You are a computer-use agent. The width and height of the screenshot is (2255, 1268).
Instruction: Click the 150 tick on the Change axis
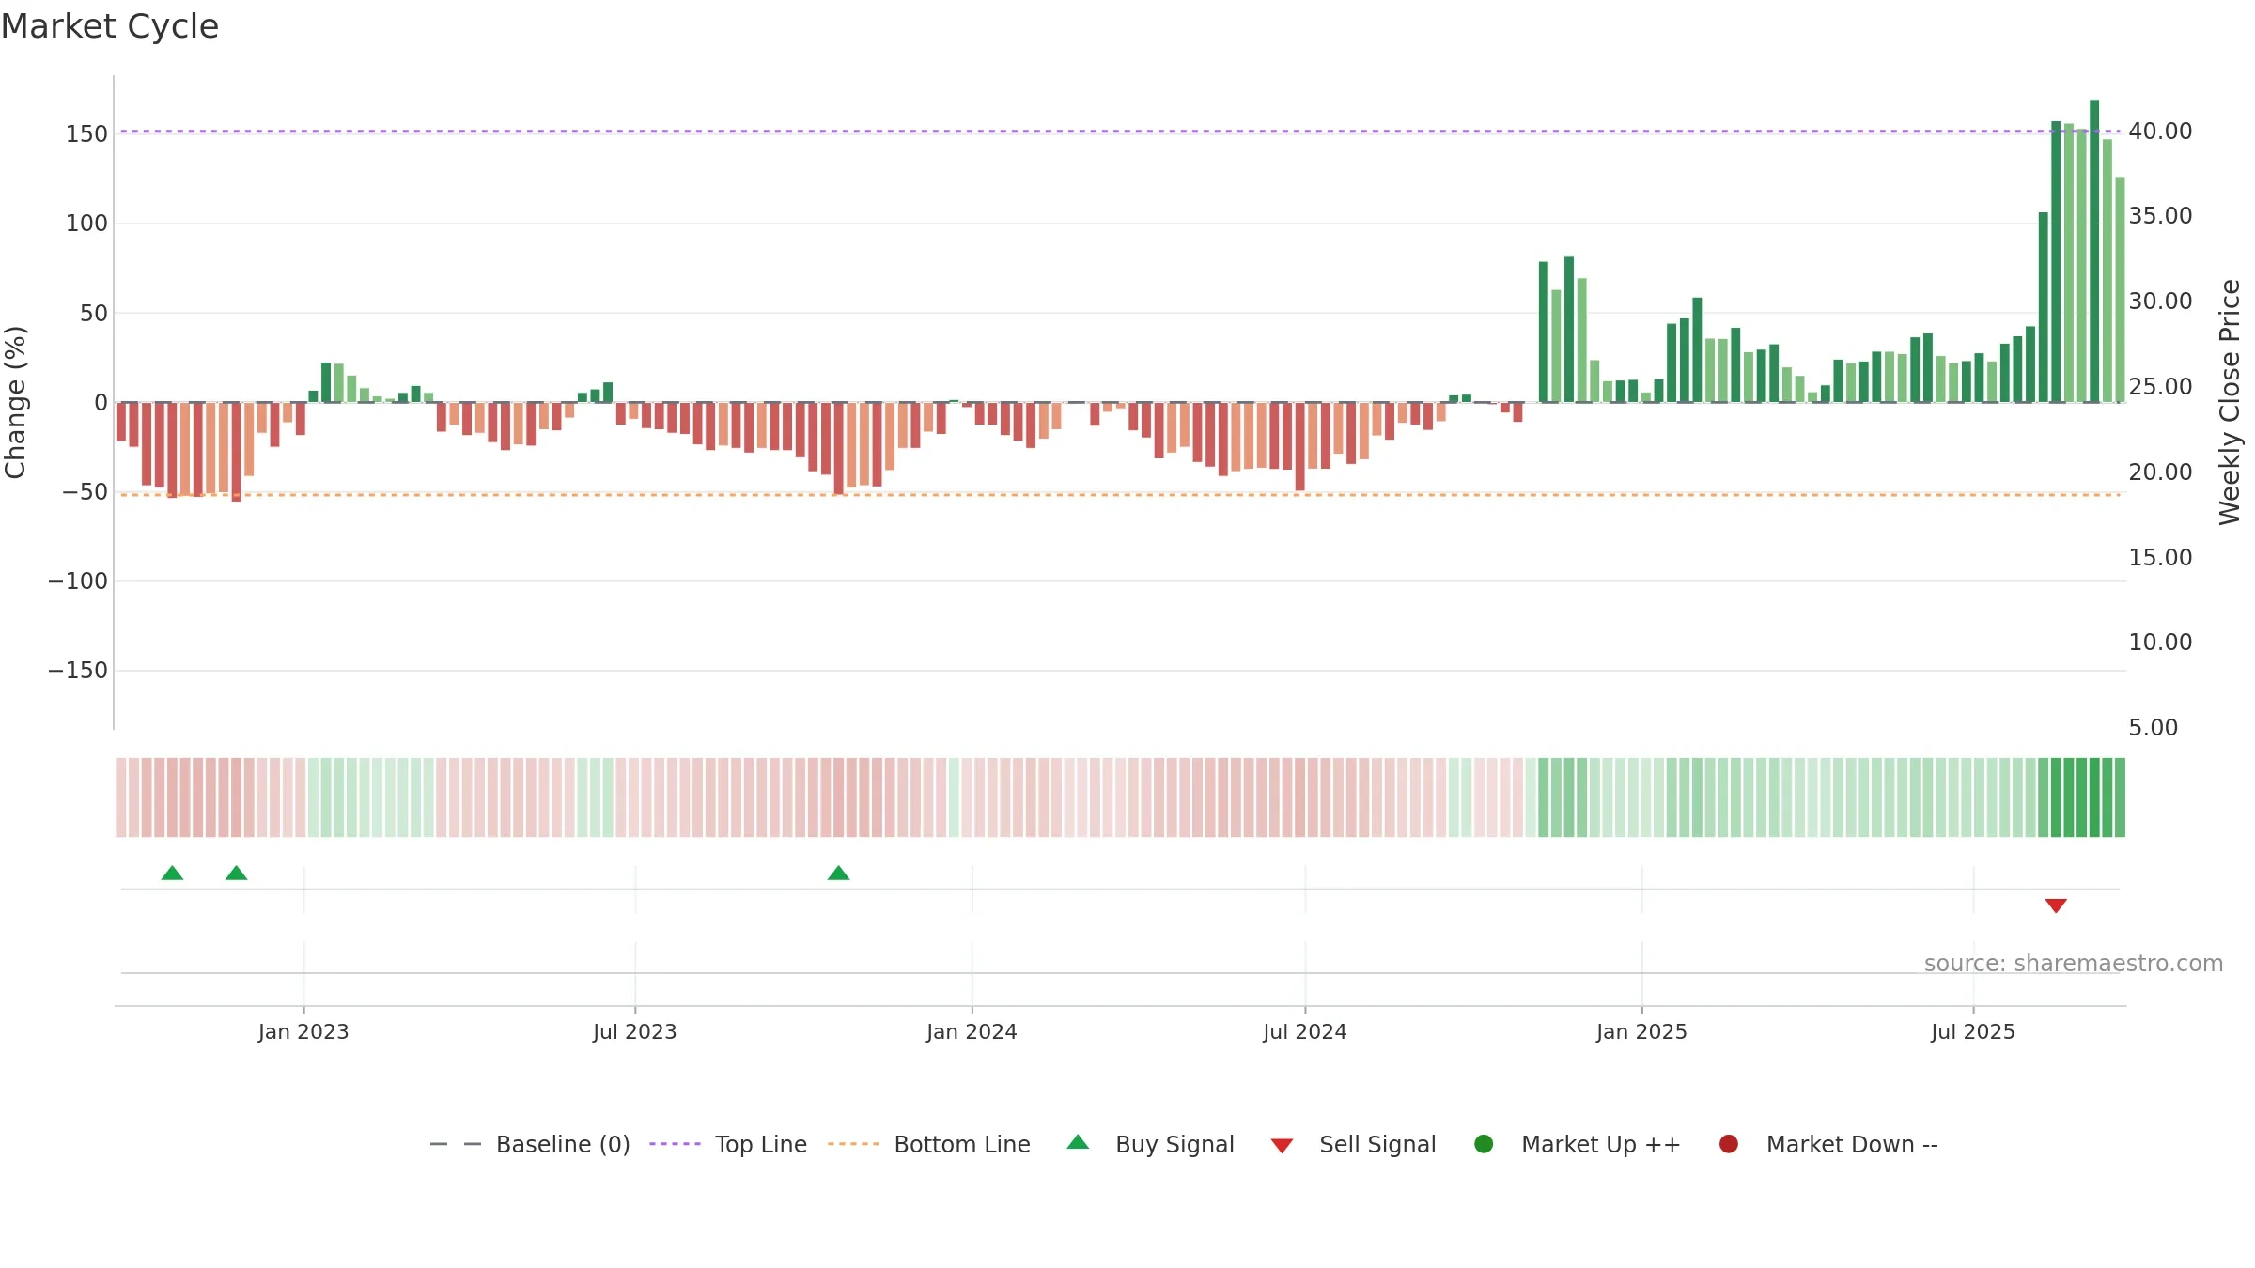[86, 134]
